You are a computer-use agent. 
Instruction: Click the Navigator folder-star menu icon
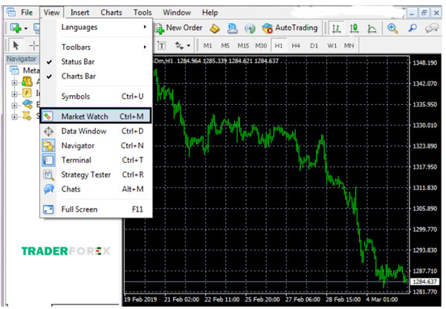(x=48, y=146)
